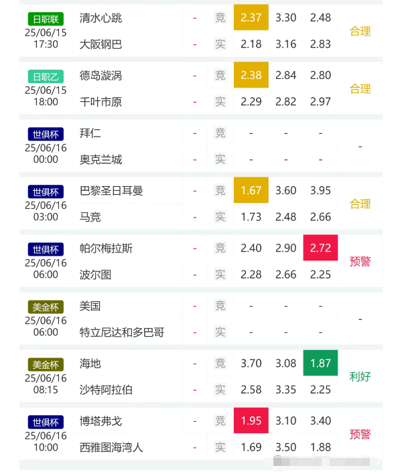The image size is (400, 474).
Task: Open team 特立尼达和多巴哥
Action: point(122,332)
